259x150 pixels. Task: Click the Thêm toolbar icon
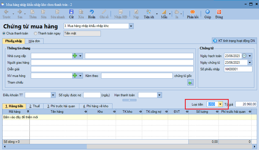pyautogui.click(x=33, y=14)
